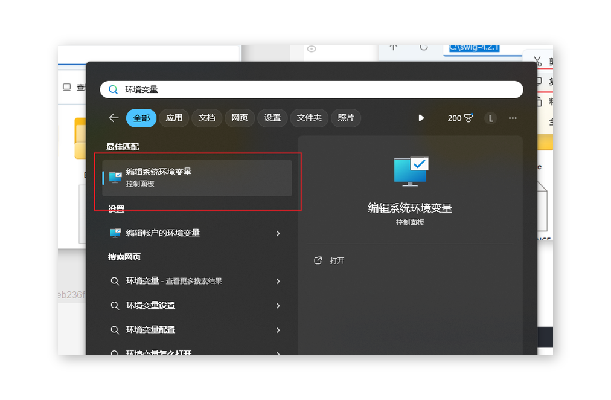Expand the 编辑帐户的环境变量 chevron
This screenshot has height=400, width=611.
pos(278,233)
